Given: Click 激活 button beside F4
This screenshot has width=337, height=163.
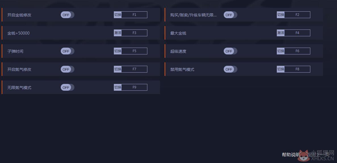Looking at the screenshot, I should click(281, 33).
